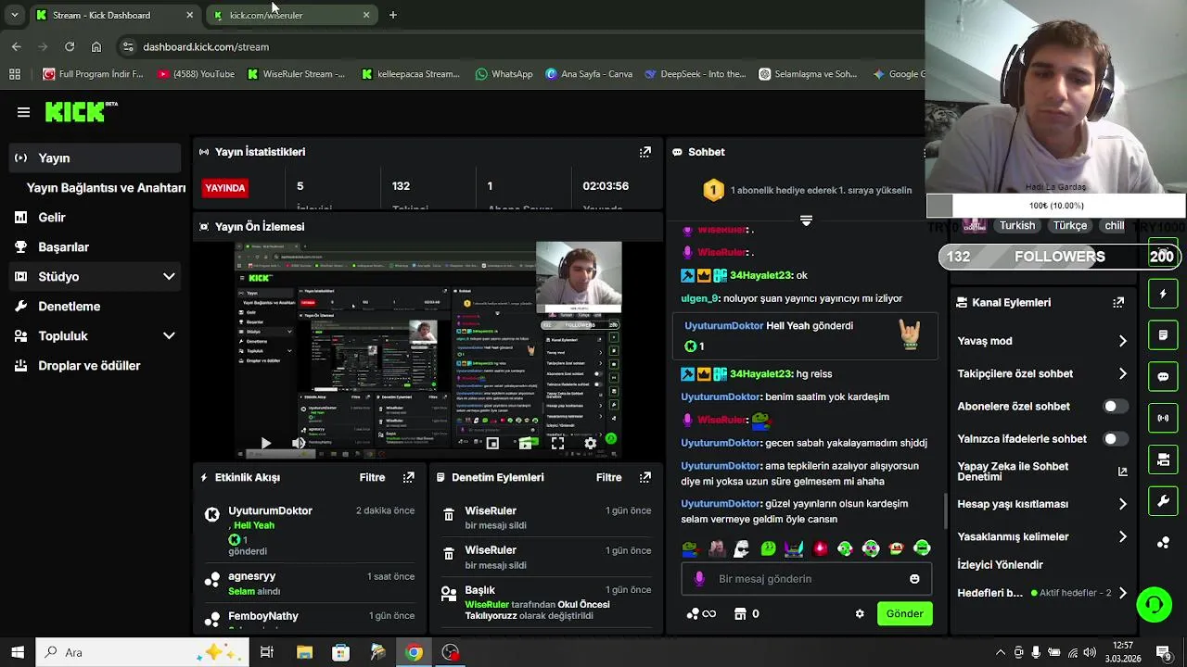The image size is (1187, 667).
Task: Open Yayın Bağlantısı ve Anahtarı page
Action: pos(106,187)
